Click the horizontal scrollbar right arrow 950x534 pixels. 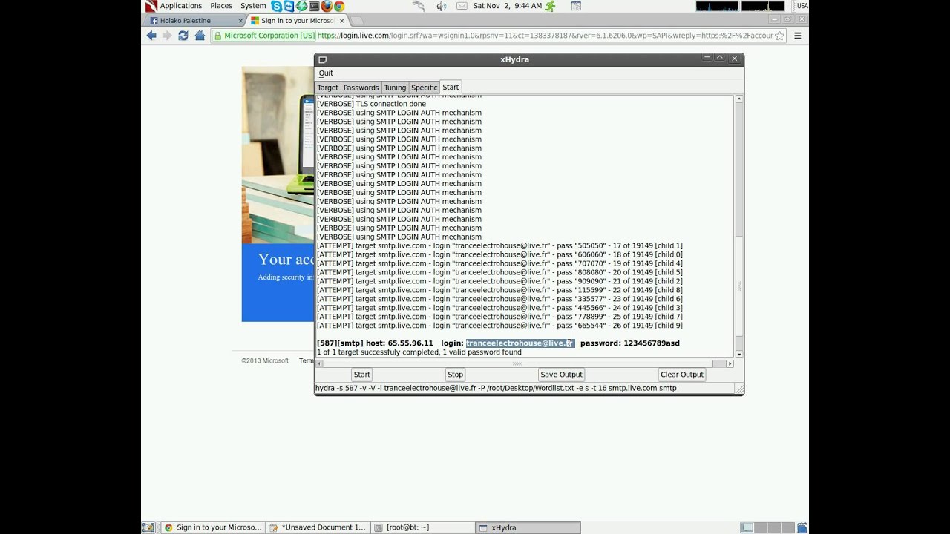pos(730,363)
